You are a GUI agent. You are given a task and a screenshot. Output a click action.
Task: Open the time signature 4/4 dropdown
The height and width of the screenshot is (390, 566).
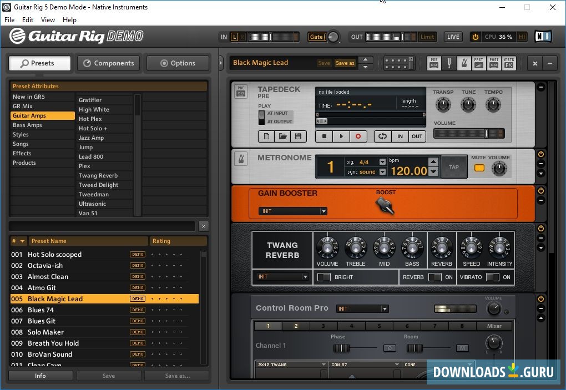pos(381,161)
